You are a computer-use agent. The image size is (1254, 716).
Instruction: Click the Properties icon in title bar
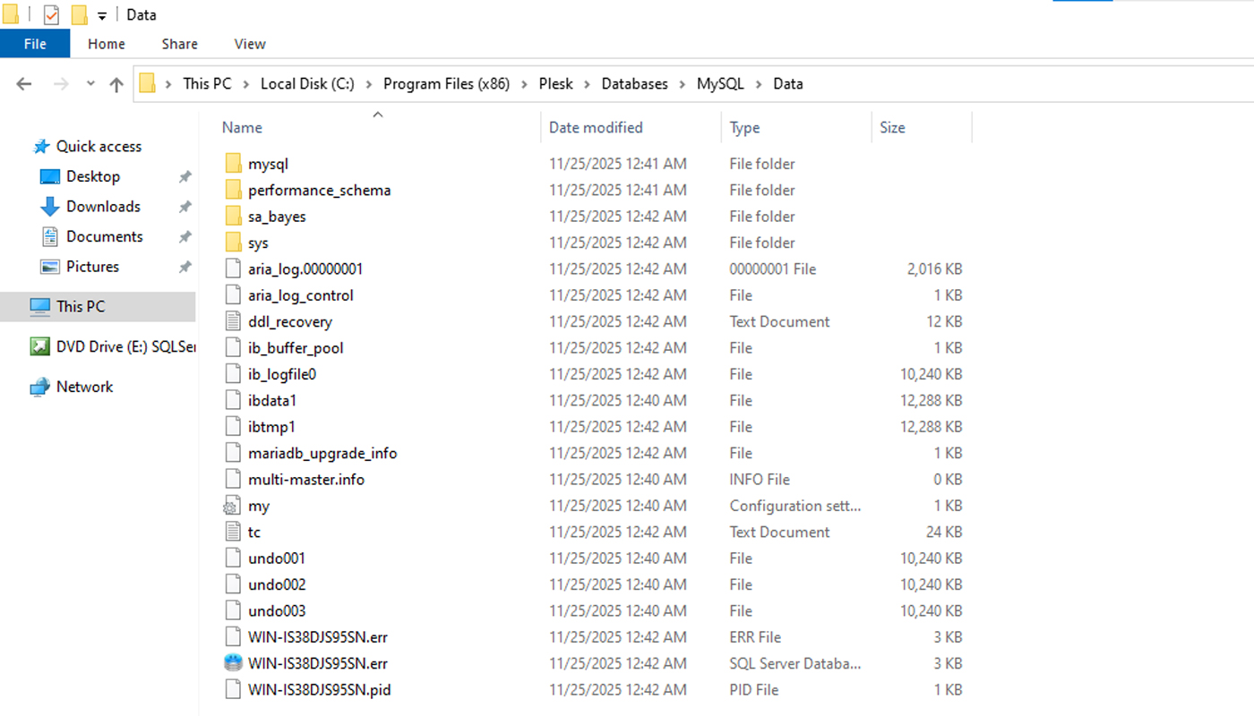pyautogui.click(x=51, y=15)
